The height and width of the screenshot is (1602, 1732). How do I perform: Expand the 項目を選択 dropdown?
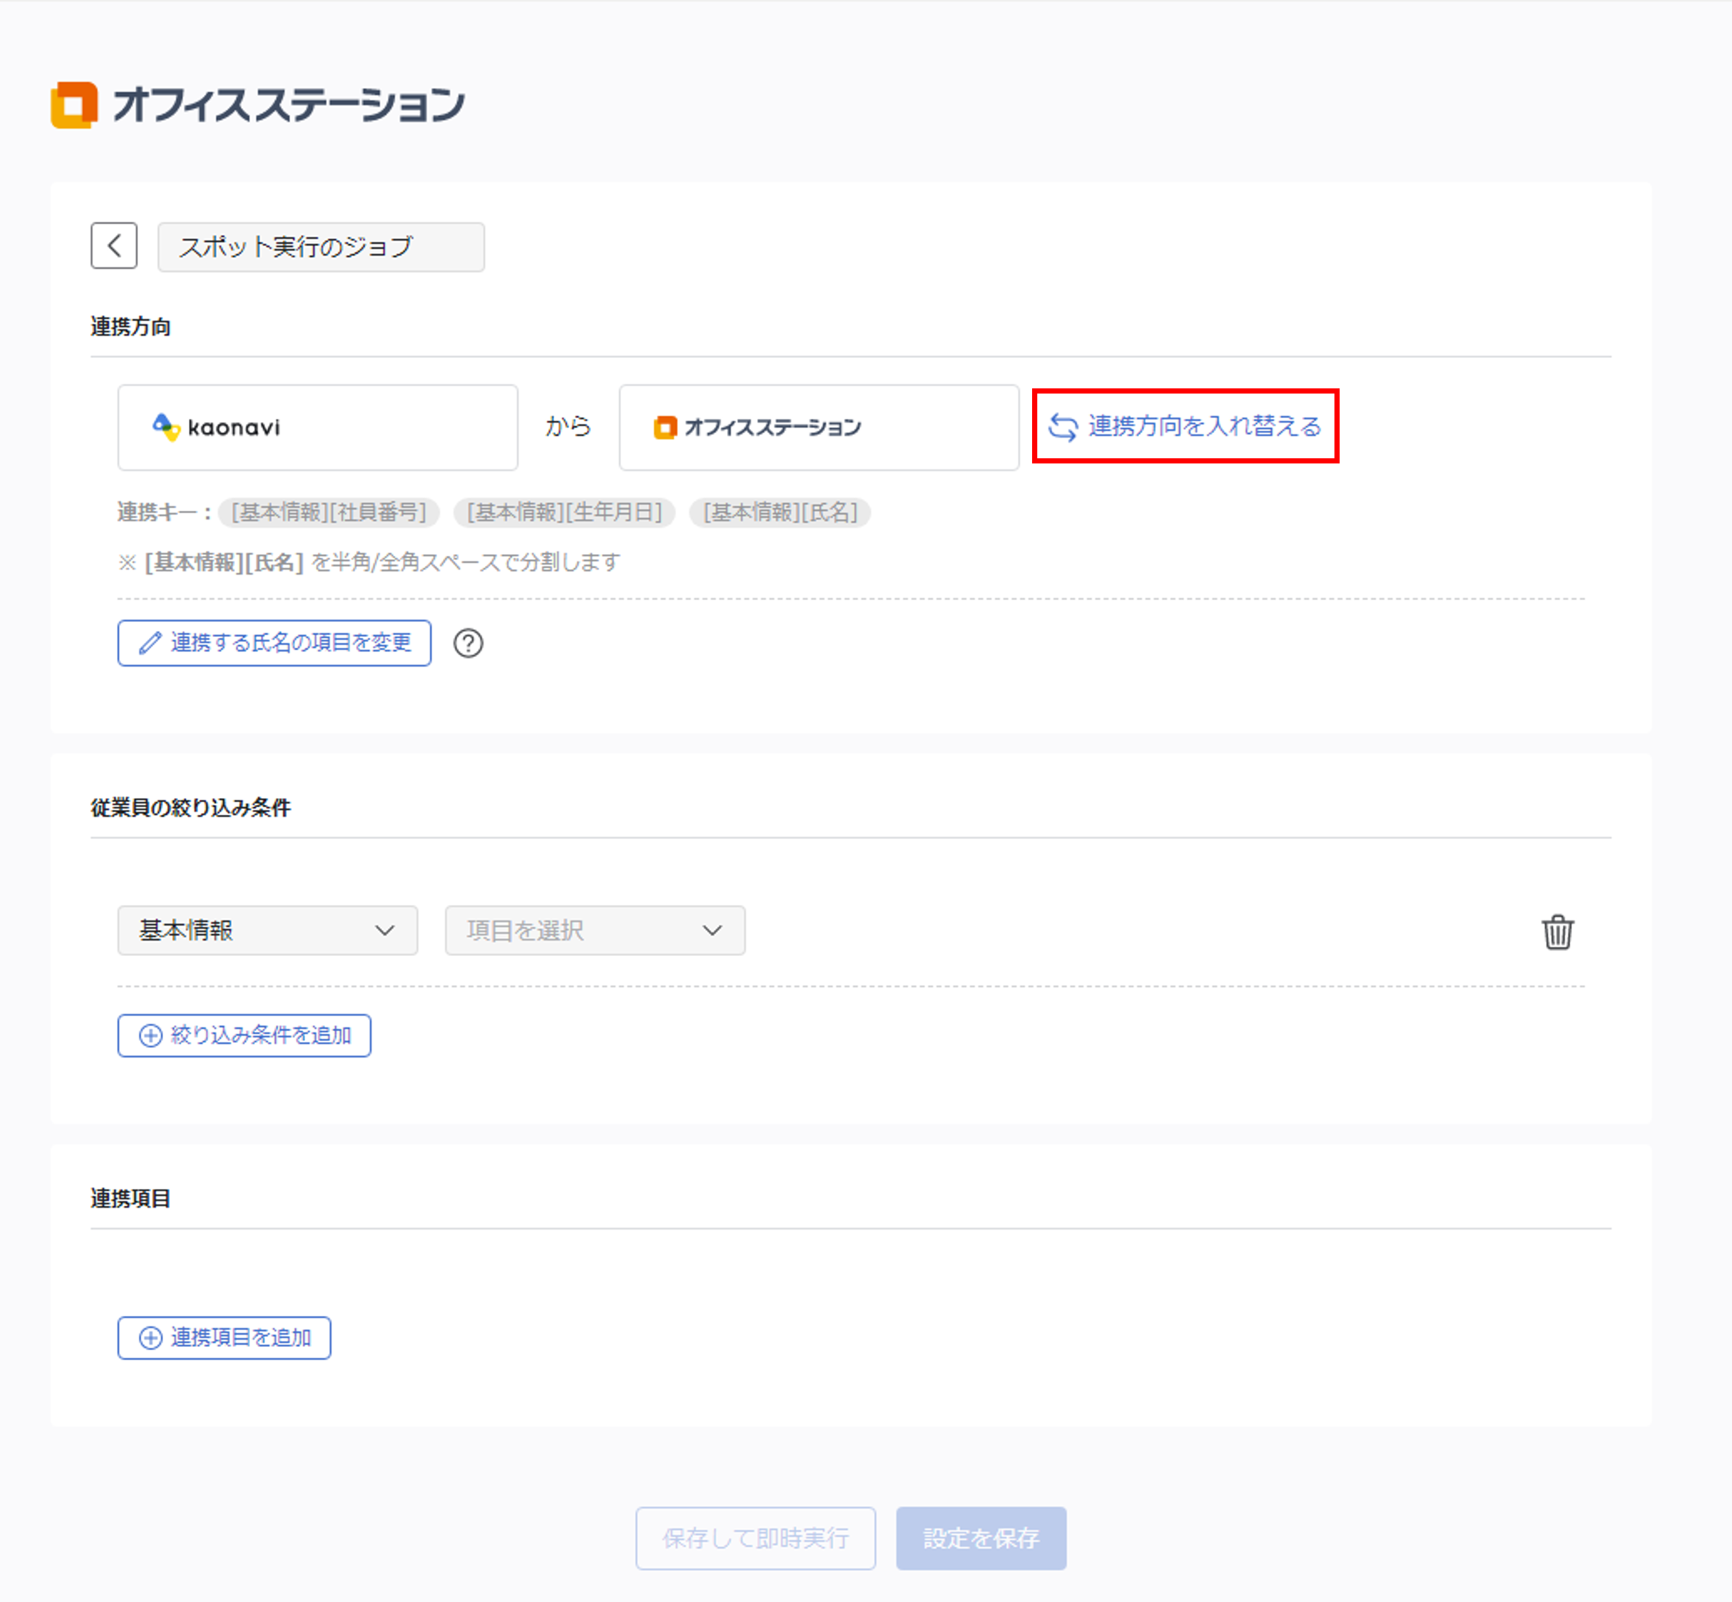tap(594, 930)
